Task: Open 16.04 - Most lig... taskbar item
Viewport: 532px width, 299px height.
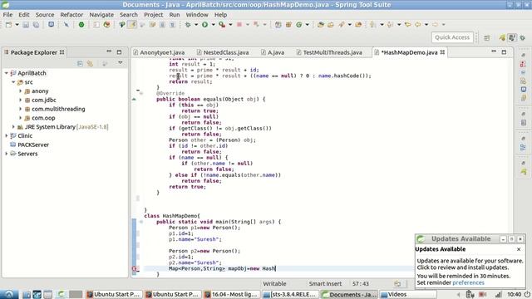Action: pos(232,294)
